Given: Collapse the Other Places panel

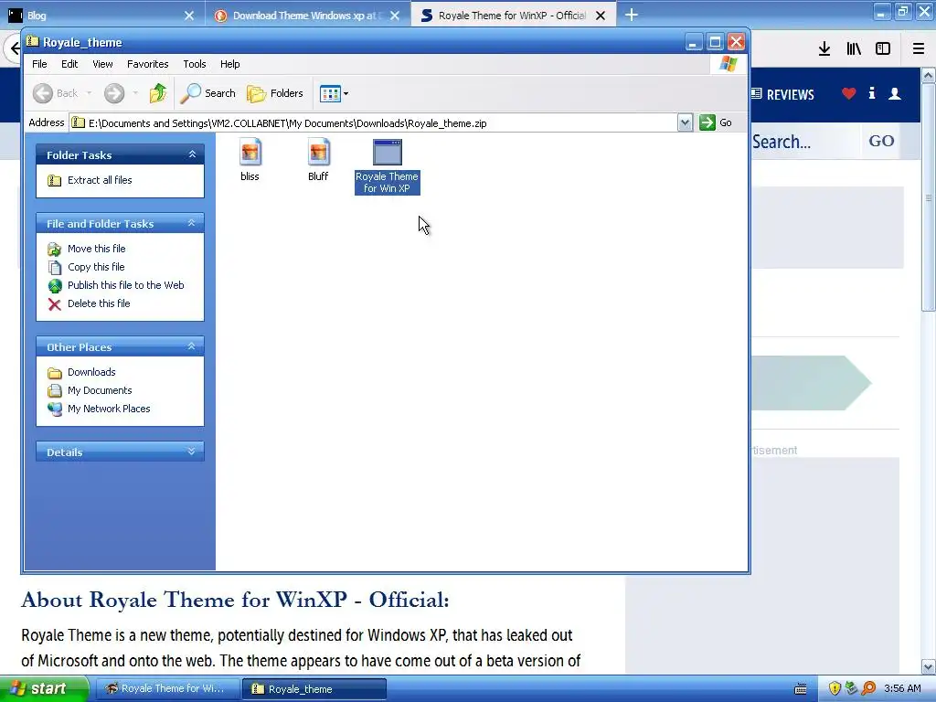Looking at the screenshot, I should coord(192,346).
